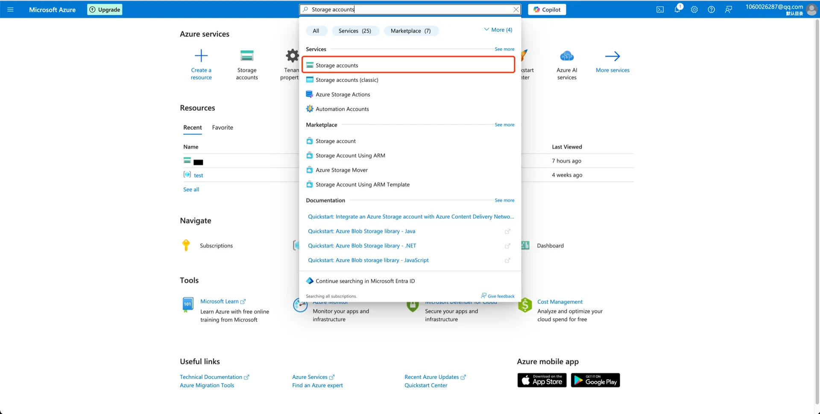Open the test resource
820x414 pixels.
coord(198,175)
